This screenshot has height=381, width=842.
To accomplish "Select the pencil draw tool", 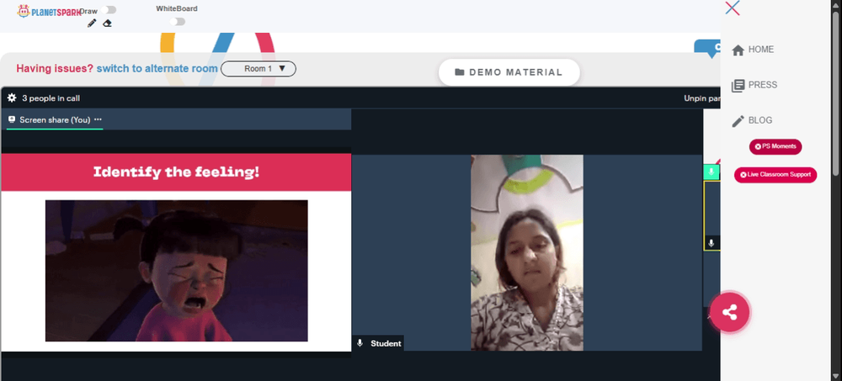I will point(92,23).
